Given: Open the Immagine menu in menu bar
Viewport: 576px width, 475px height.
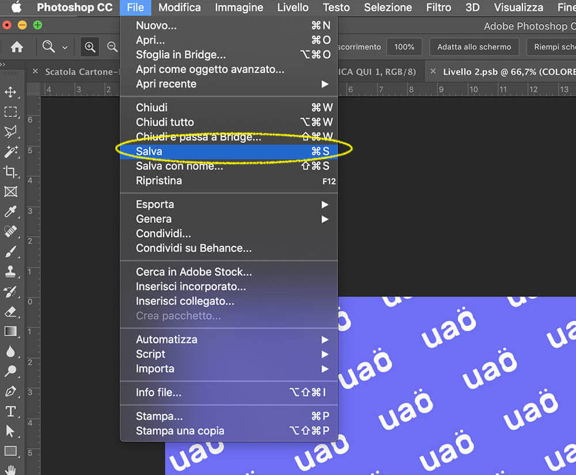Looking at the screenshot, I should pos(239,7).
